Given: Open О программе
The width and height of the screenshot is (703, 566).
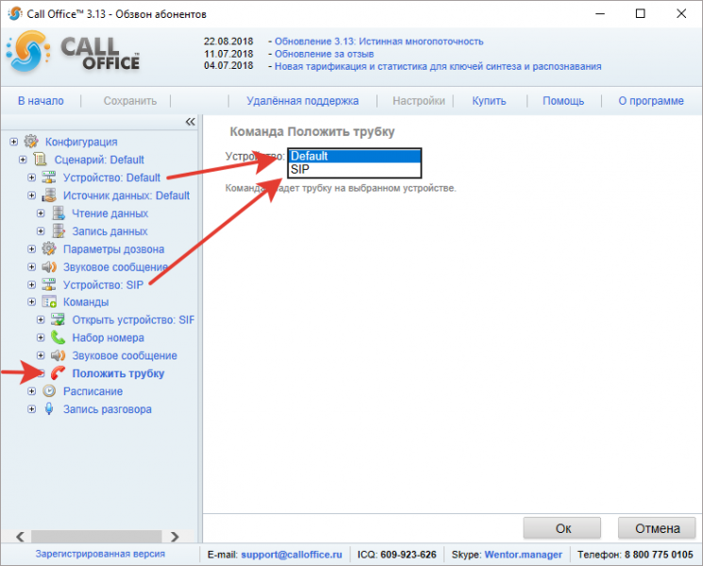Looking at the screenshot, I should click(651, 101).
